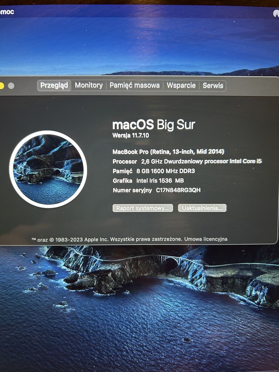This screenshot has width=279, height=372.
Task: Click the Big Sur circular wallpaper icon
Action: pyautogui.click(x=48, y=169)
